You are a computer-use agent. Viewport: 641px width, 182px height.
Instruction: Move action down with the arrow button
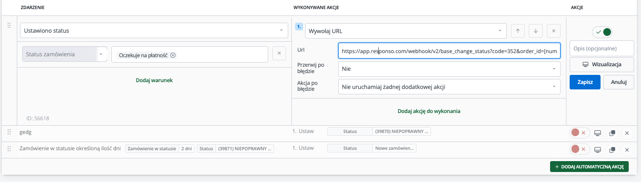click(536, 31)
